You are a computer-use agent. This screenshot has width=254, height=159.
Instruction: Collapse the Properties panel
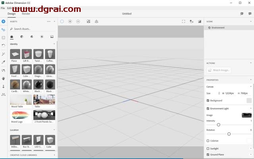(x=251, y=80)
